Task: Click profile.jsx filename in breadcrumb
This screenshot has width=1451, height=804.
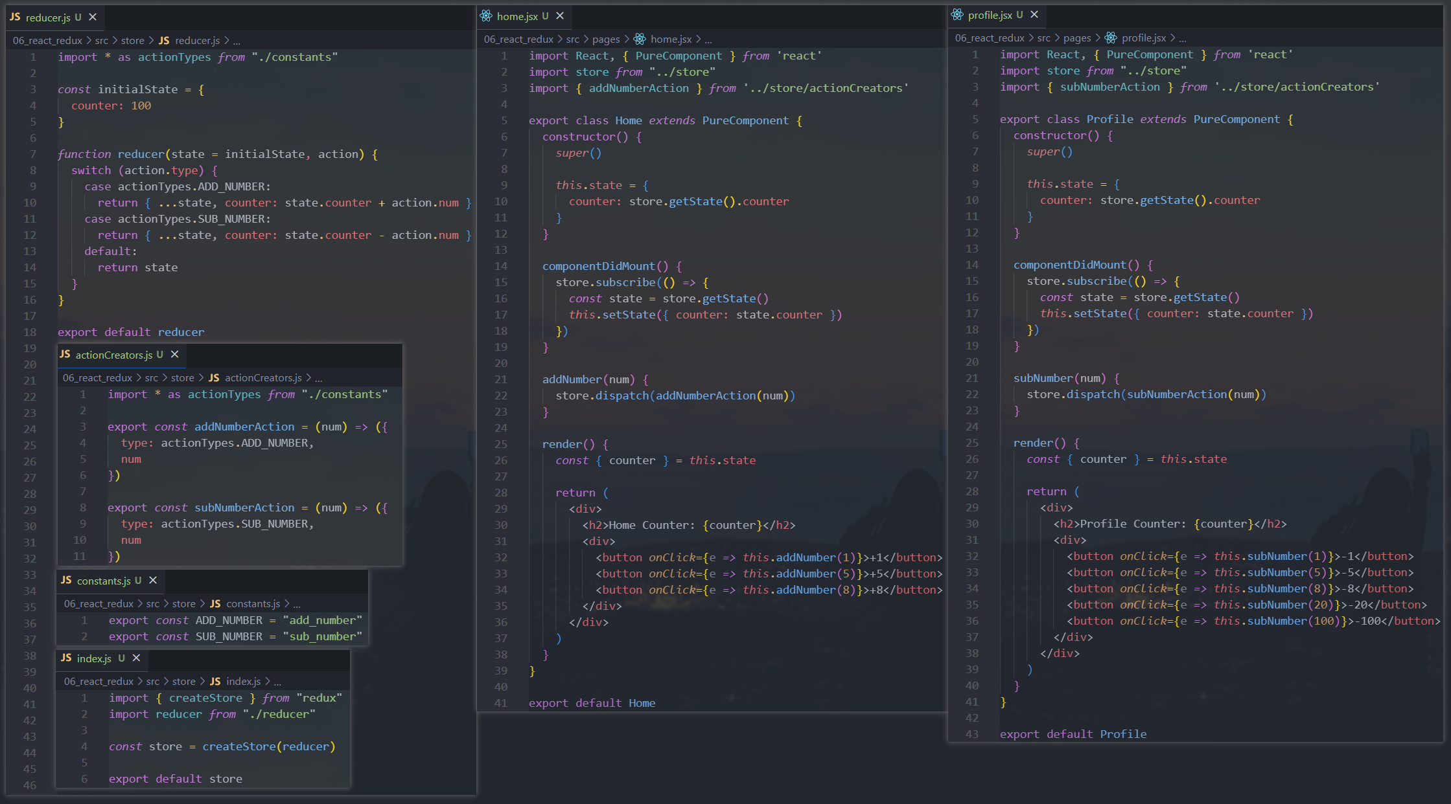Action: point(1144,38)
